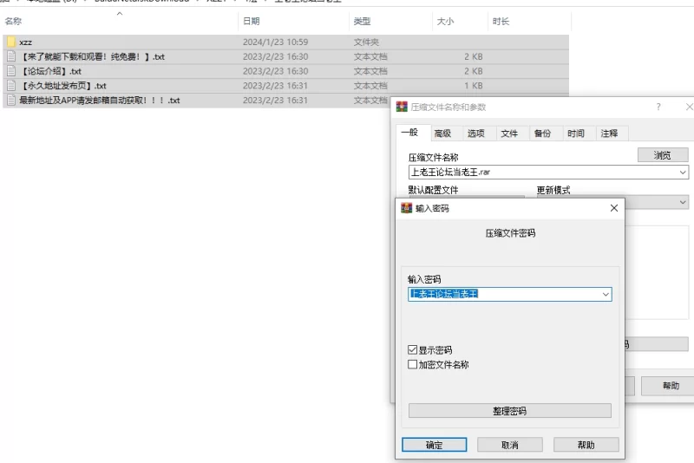Expand the 输入密码 password history dropdown
Viewport: 694px width, 463px height.
[605, 295]
